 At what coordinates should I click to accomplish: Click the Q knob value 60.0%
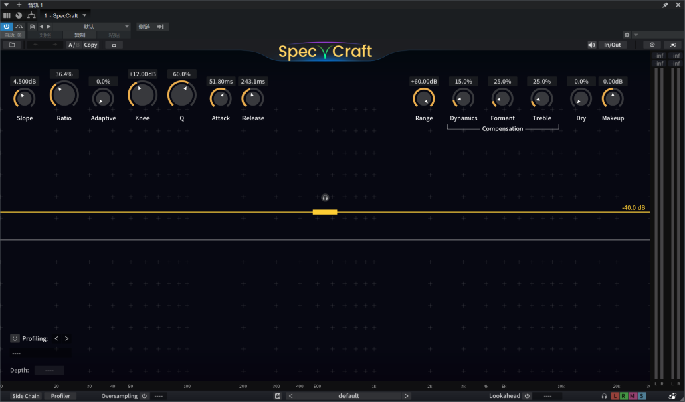(x=182, y=74)
